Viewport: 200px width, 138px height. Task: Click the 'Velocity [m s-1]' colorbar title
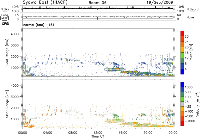197,104
